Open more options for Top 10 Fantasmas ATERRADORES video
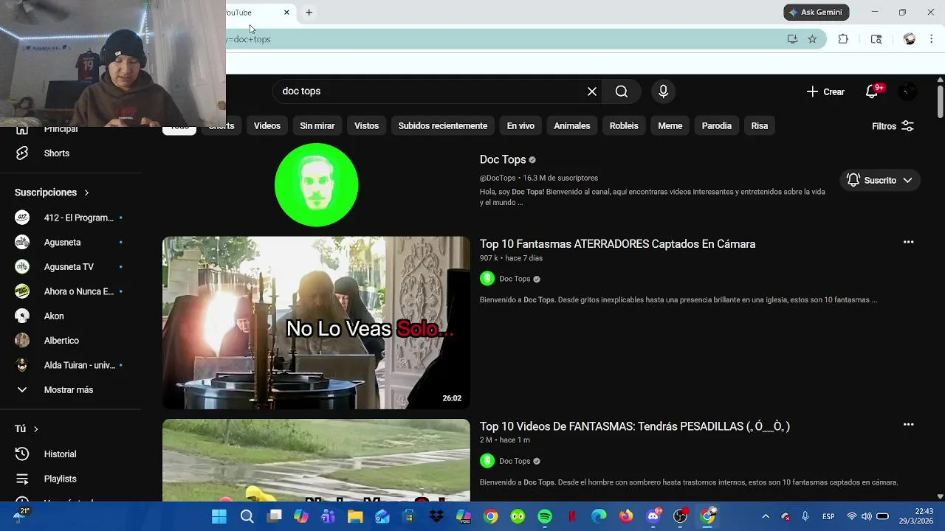The width and height of the screenshot is (945, 531). pos(908,242)
